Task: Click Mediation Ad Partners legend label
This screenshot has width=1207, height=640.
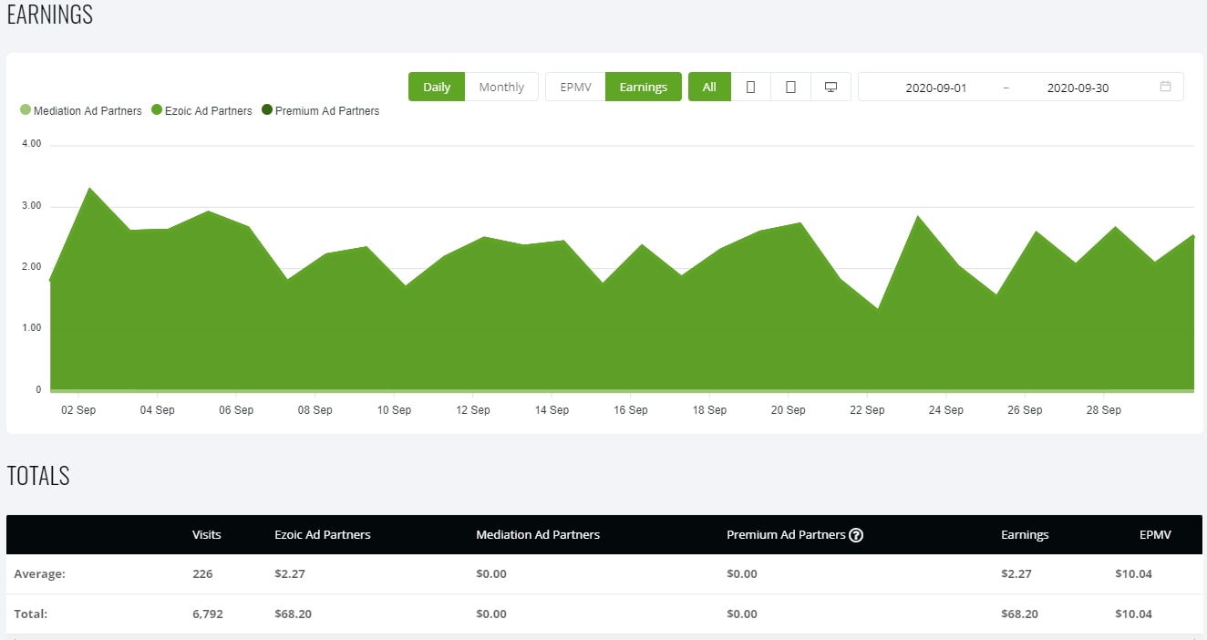Action: coord(88,110)
